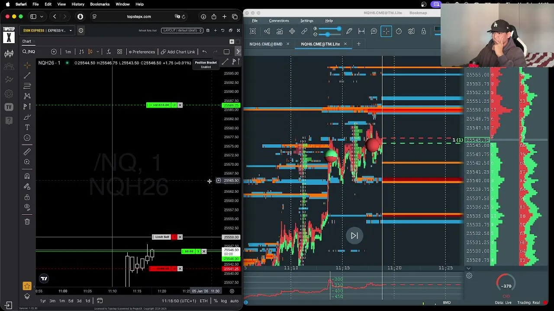Click the play button on Bookmap heatmap
The width and height of the screenshot is (554, 311).
(354, 236)
